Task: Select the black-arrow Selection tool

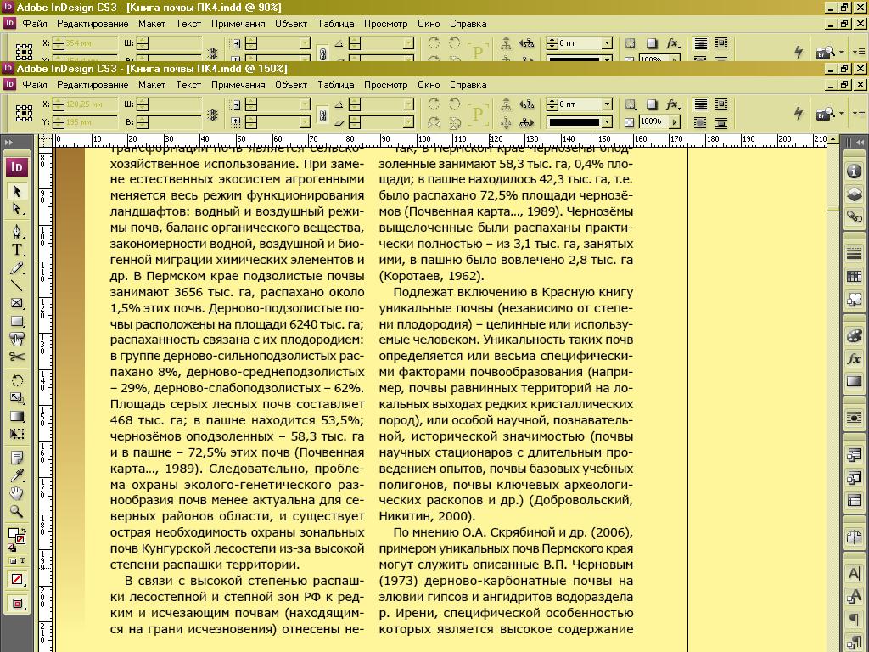Action: click(x=17, y=191)
